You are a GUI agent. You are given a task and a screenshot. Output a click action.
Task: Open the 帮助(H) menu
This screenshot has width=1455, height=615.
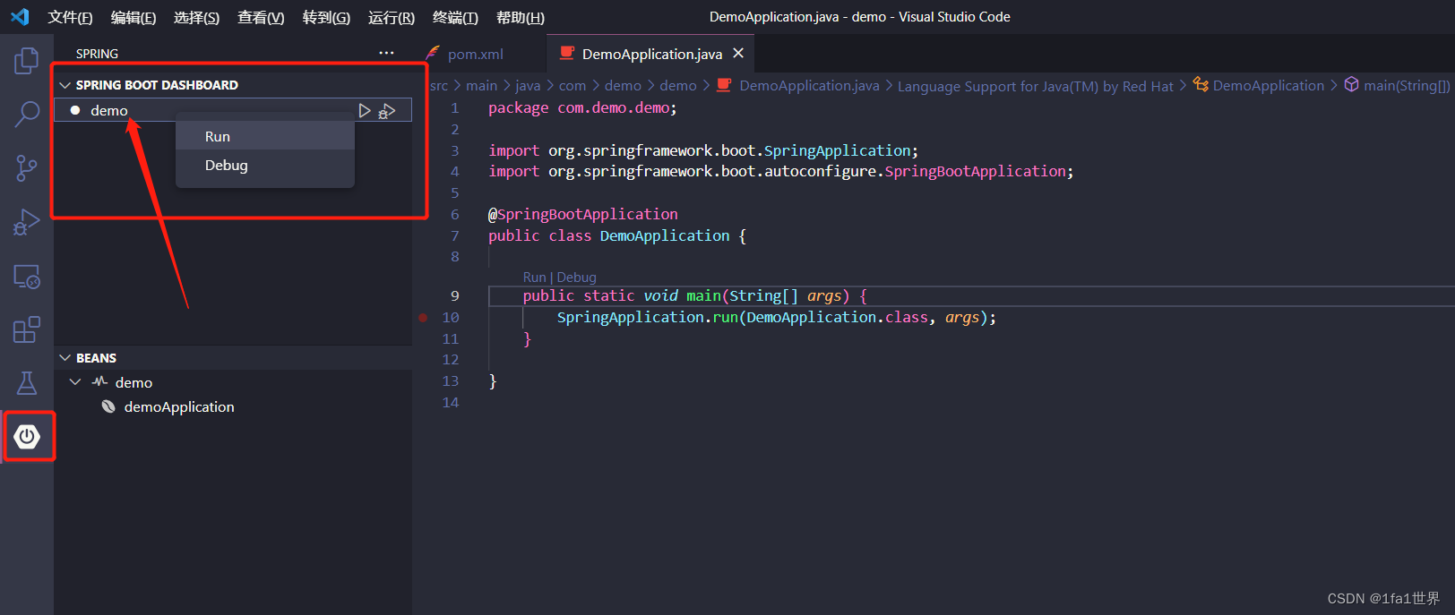coord(521,17)
